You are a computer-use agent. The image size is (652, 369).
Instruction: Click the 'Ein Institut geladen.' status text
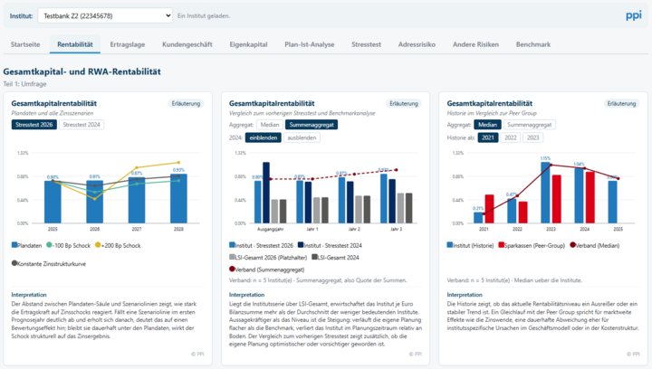pos(204,15)
